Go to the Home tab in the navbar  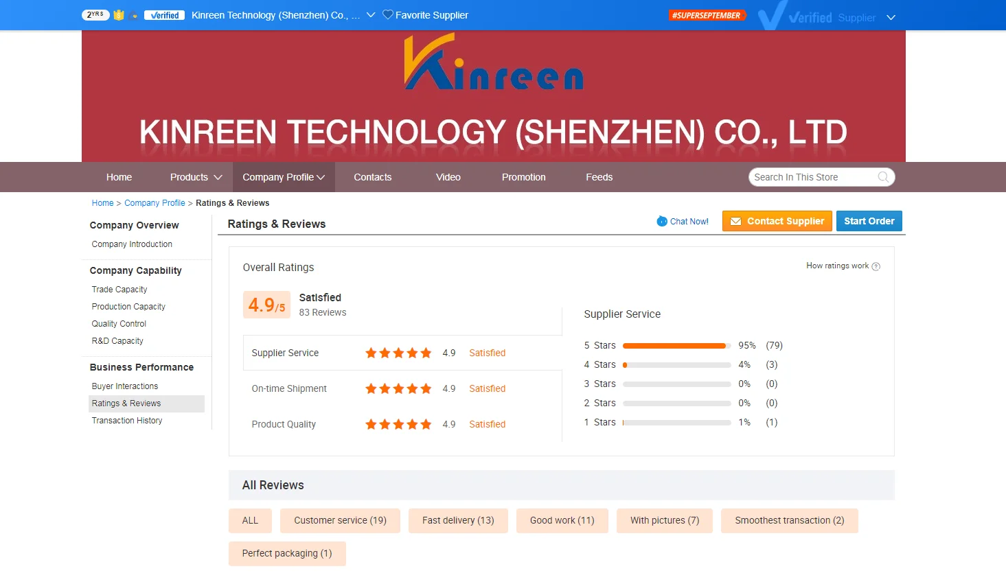tap(119, 177)
